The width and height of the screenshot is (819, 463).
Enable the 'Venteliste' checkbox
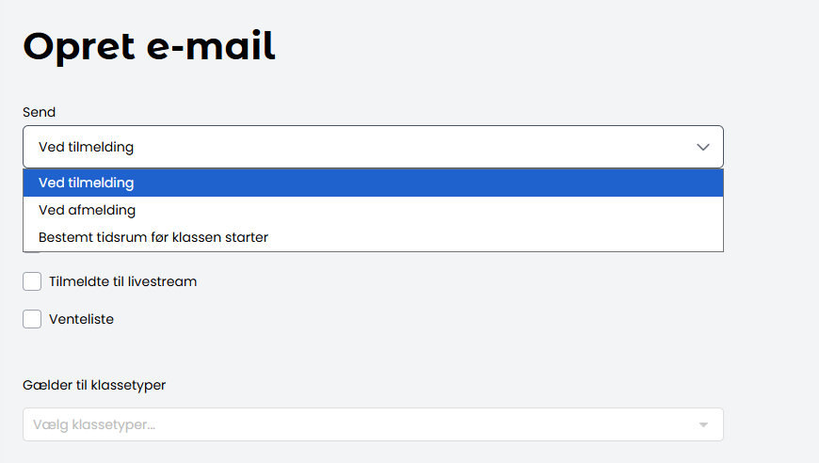pyautogui.click(x=32, y=319)
